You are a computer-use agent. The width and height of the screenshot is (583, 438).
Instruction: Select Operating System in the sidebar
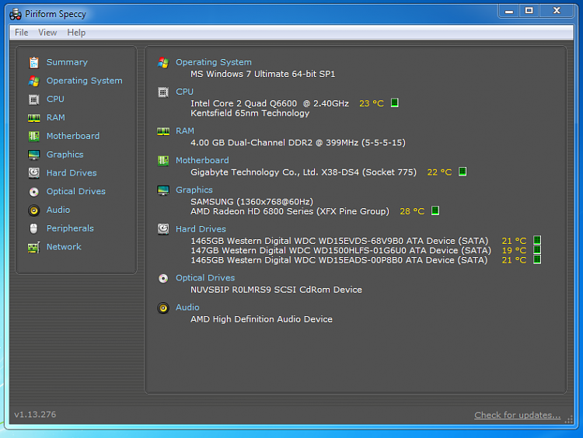coord(85,81)
